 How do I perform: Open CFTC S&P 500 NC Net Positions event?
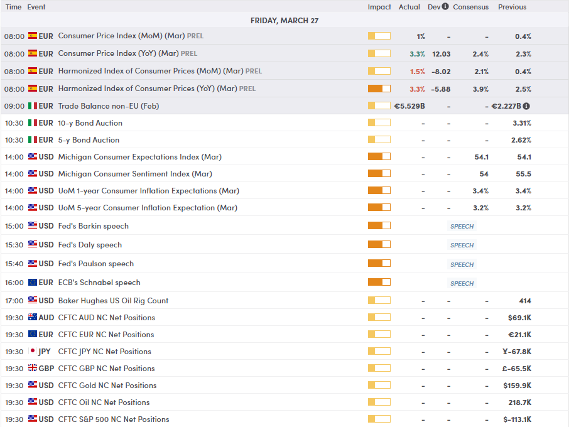[x=114, y=419]
